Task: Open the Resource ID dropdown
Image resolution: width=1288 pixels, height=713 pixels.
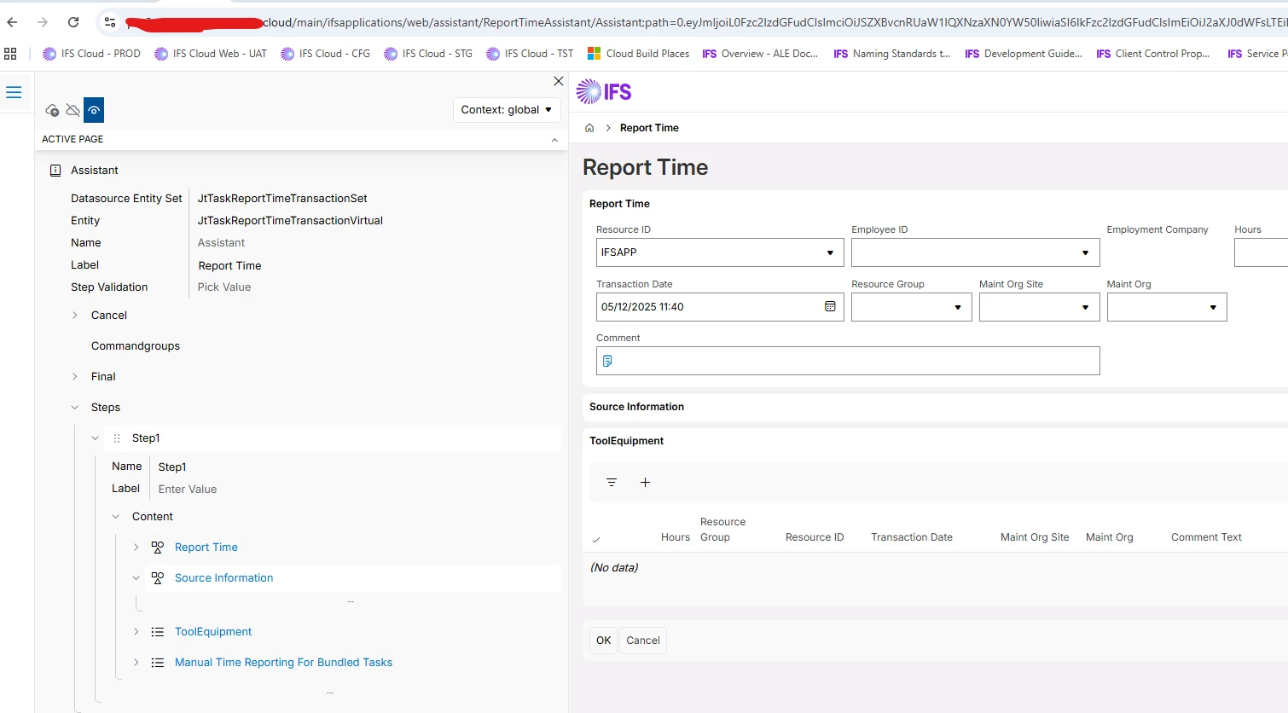Action: (830, 252)
